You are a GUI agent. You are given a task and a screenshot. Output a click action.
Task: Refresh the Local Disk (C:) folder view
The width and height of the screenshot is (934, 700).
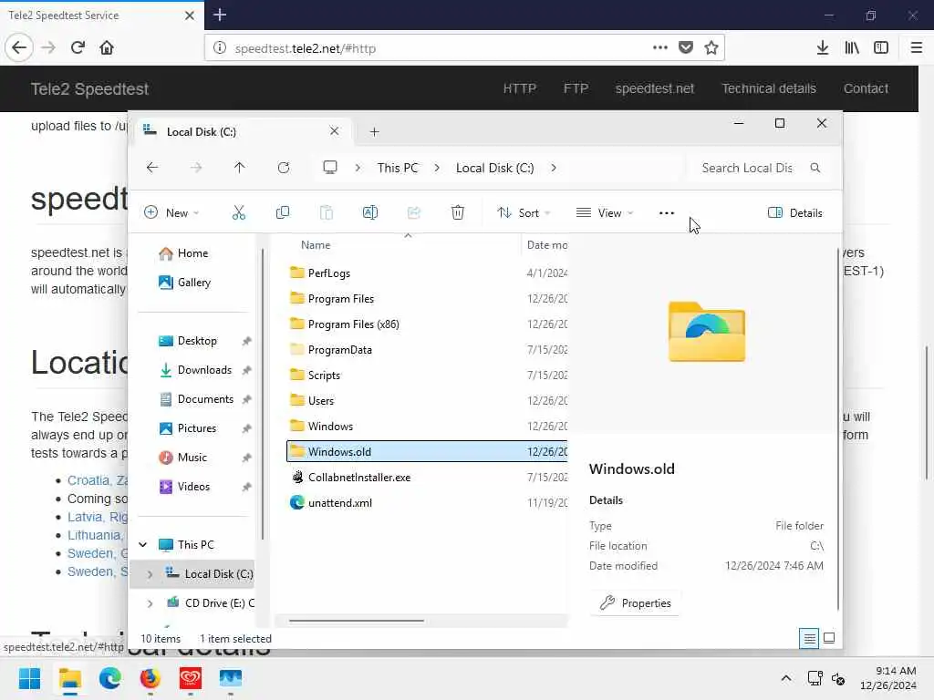coord(284,168)
